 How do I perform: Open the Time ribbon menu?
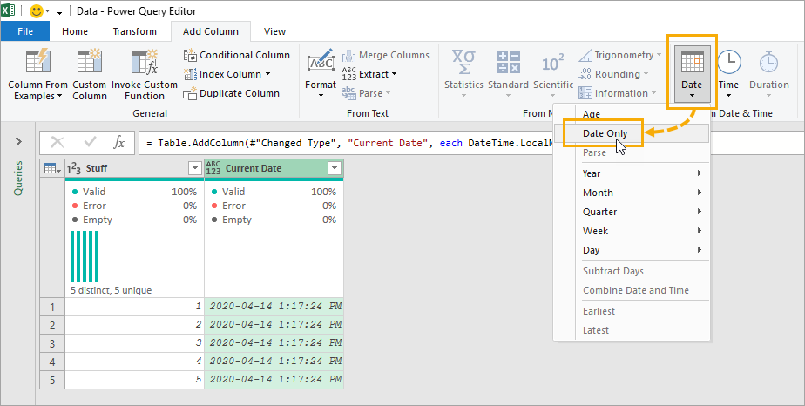click(x=728, y=74)
